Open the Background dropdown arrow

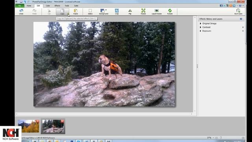pos(106,10)
